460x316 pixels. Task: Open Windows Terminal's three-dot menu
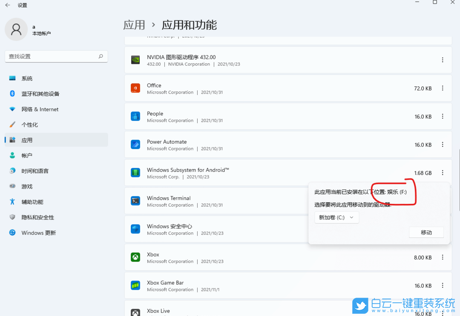[x=443, y=201]
